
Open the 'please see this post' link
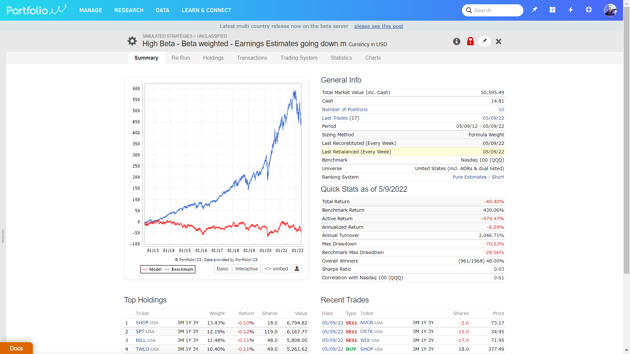pos(379,26)
